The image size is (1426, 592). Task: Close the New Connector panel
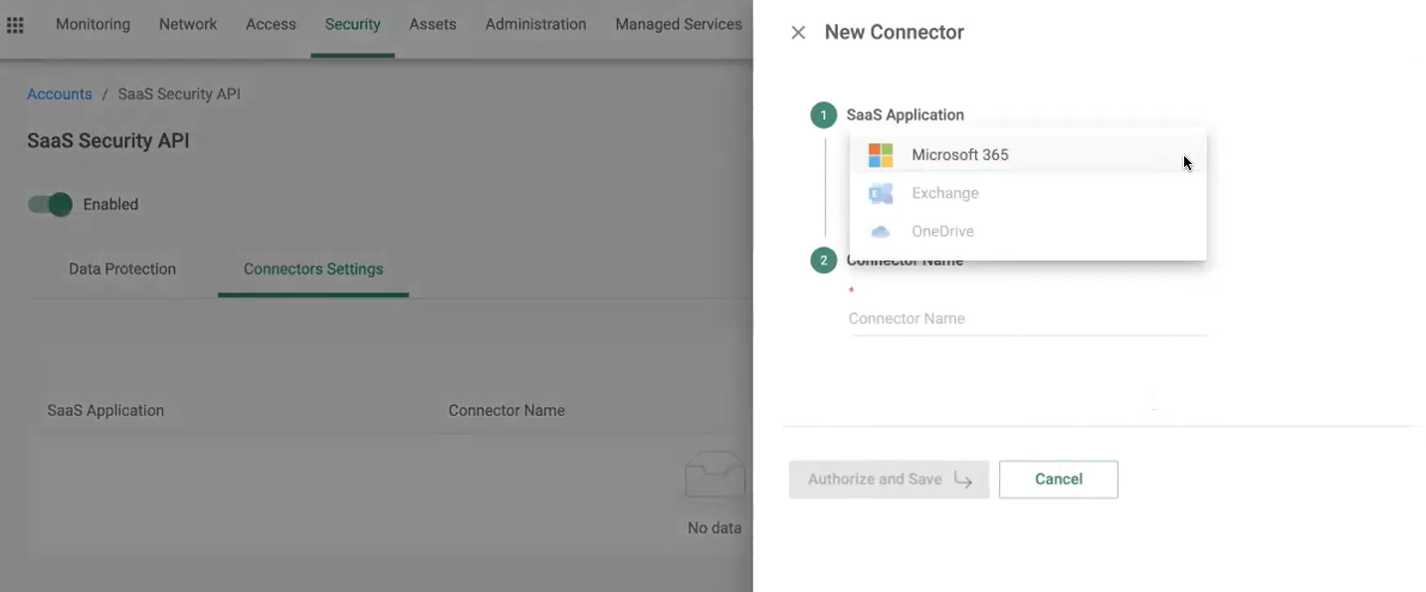tap(798, 32)
